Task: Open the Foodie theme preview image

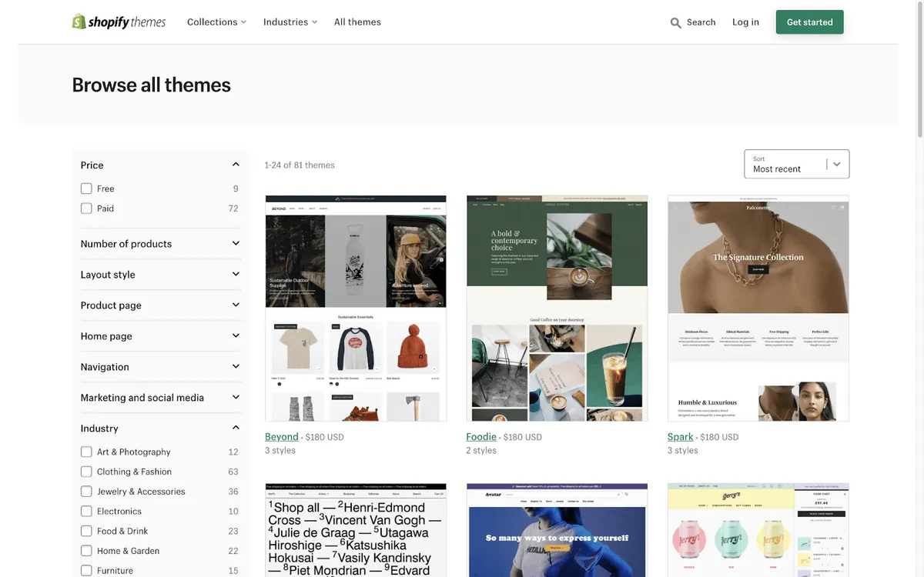Action: click(557, 308)
